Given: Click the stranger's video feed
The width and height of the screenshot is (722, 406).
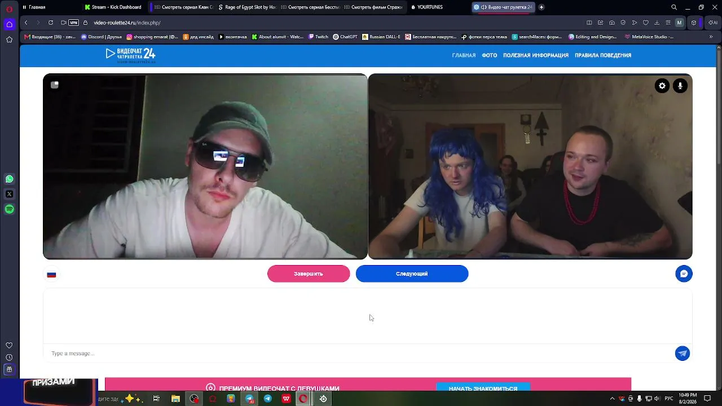Looking at the screenshot, I should (205, 166).
